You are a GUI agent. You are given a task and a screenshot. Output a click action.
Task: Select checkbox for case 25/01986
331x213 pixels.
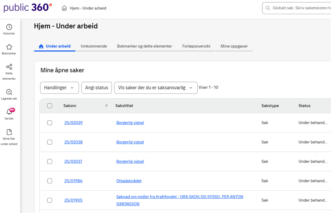point(50,181)
